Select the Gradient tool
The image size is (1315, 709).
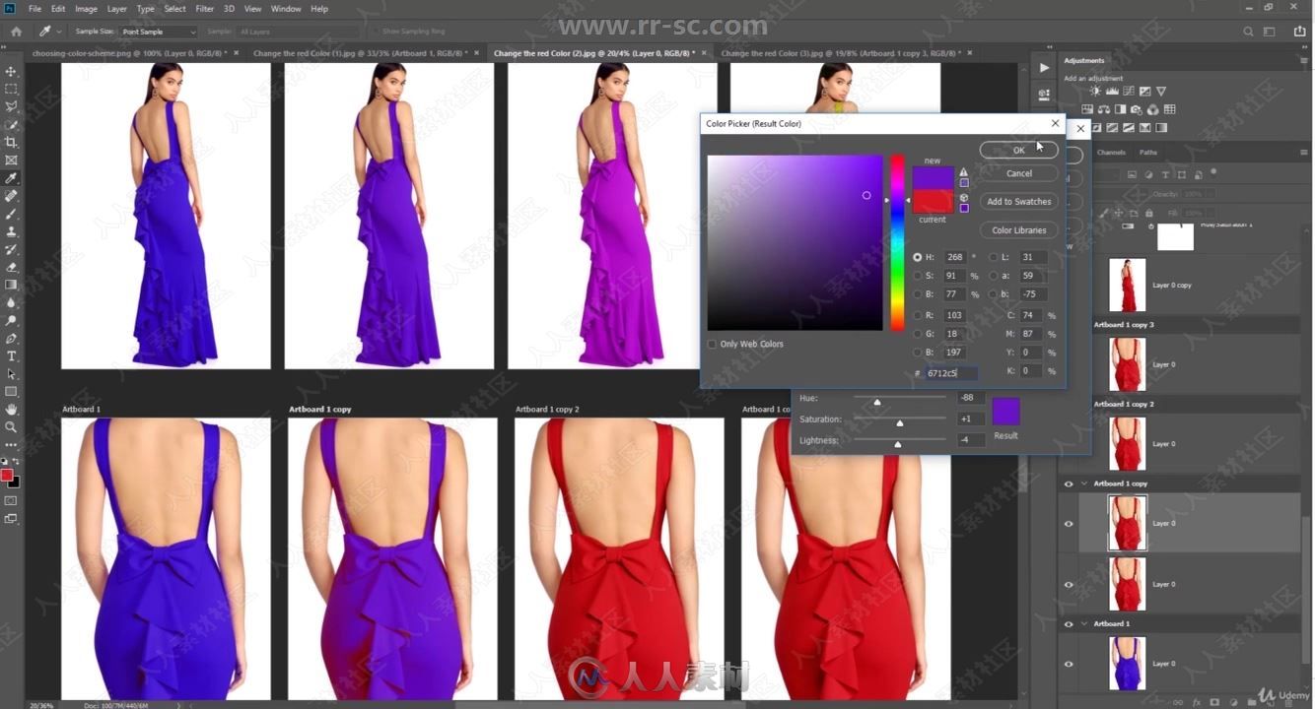pyautogui.click(x=11, y=285)
